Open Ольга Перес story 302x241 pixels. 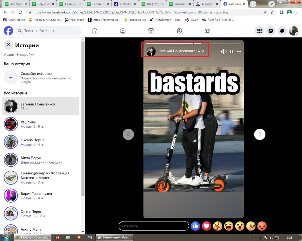(40, 214)
